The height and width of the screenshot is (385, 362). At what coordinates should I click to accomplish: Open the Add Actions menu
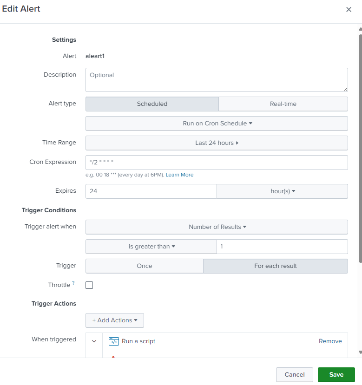click(x=115, y=320)
